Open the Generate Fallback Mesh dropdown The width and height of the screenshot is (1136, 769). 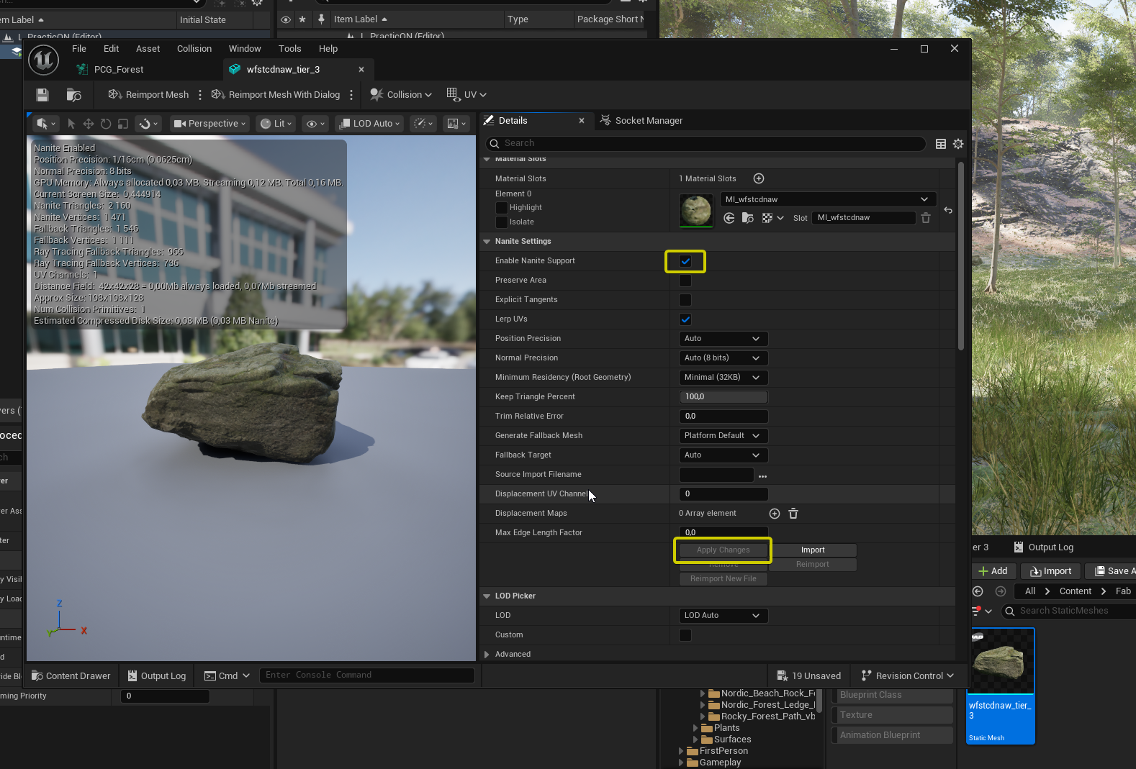tap(723, 436)
